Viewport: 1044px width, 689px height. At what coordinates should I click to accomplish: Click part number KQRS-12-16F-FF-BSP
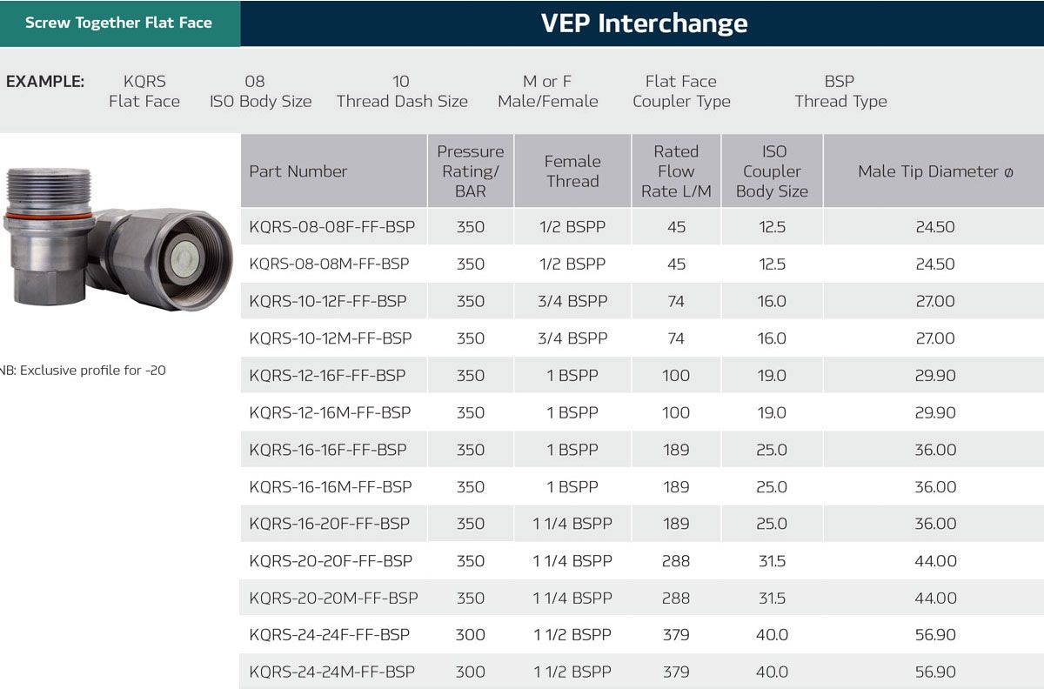(x=328, y=376)
